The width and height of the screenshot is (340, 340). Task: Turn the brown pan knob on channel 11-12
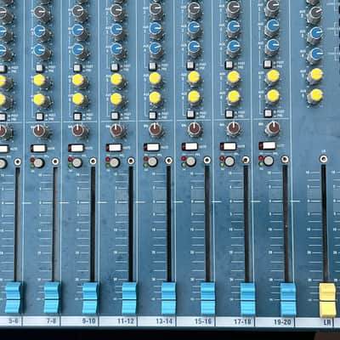116,130
